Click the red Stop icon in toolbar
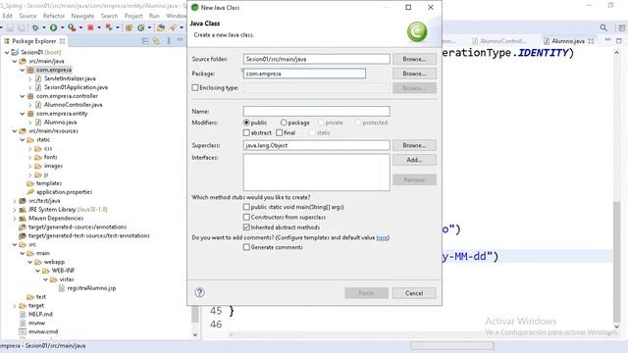This screenshot has height=353, width=628. point(90,27)
